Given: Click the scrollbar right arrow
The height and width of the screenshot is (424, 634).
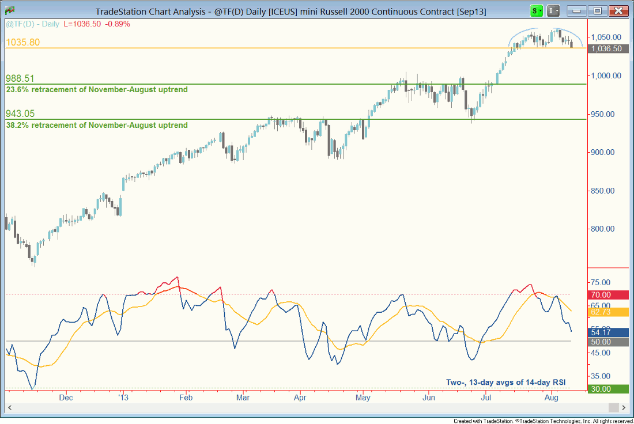Looking at the screenshot, I should tap(625, 407).
